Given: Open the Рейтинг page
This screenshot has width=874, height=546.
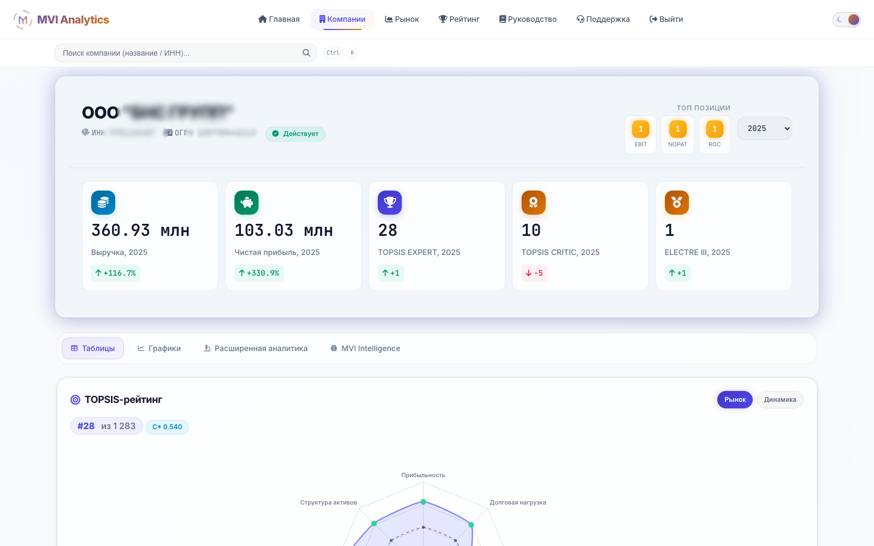Looking at the screenshot, I should click(459, 19).
